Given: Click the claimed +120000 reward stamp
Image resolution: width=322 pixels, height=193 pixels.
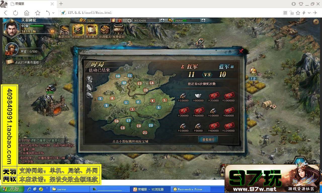Looking at the screenshot, I should tap(229, 126).
